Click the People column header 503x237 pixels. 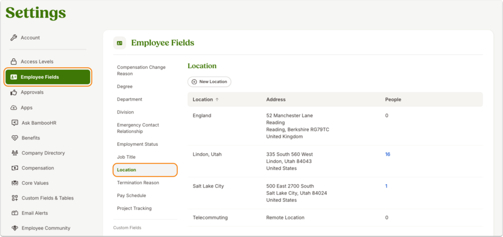coord(393,99)
